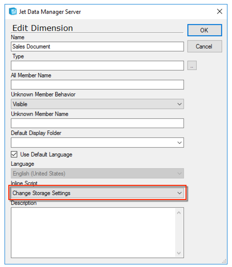Click the Jet Data Manager Server app icon
232x267 pixels.
click(x=13, y=11)
